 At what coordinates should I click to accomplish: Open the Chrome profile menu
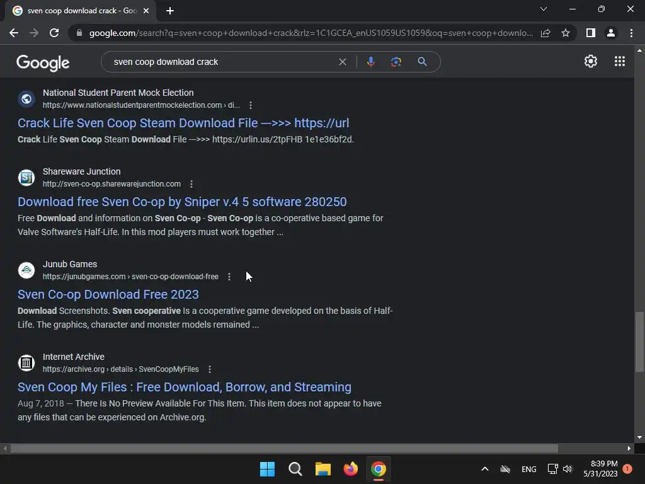click(x=611, y=33)
